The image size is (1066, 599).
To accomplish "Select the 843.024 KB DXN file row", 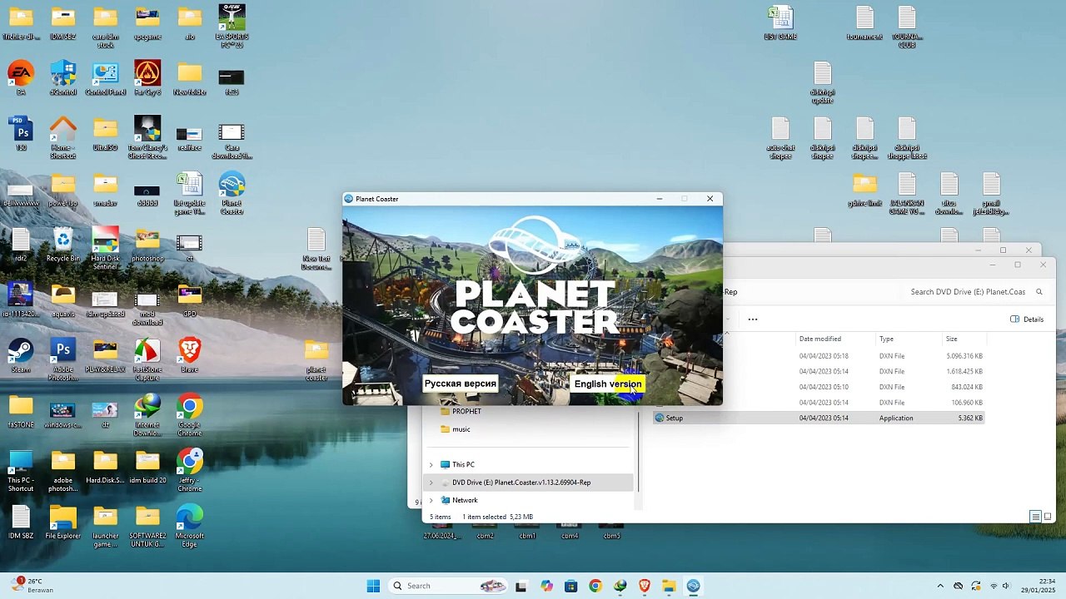I will click(818, 387).
